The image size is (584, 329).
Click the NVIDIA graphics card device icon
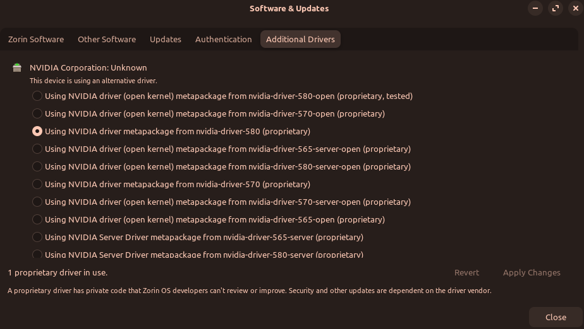17,68
